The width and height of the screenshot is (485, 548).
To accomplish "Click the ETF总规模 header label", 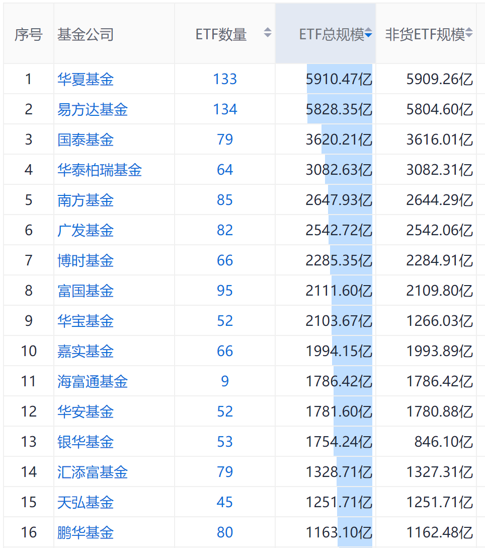I will coord(332,35).
